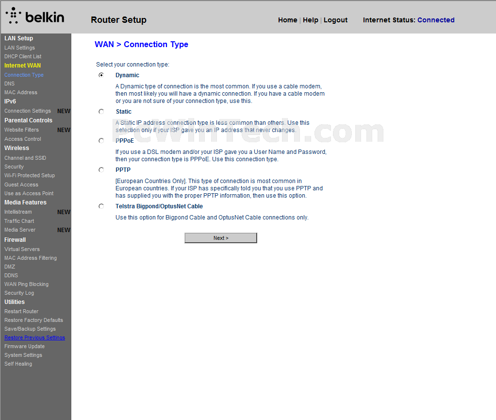Click the Next > button

[x=221, y=238]
